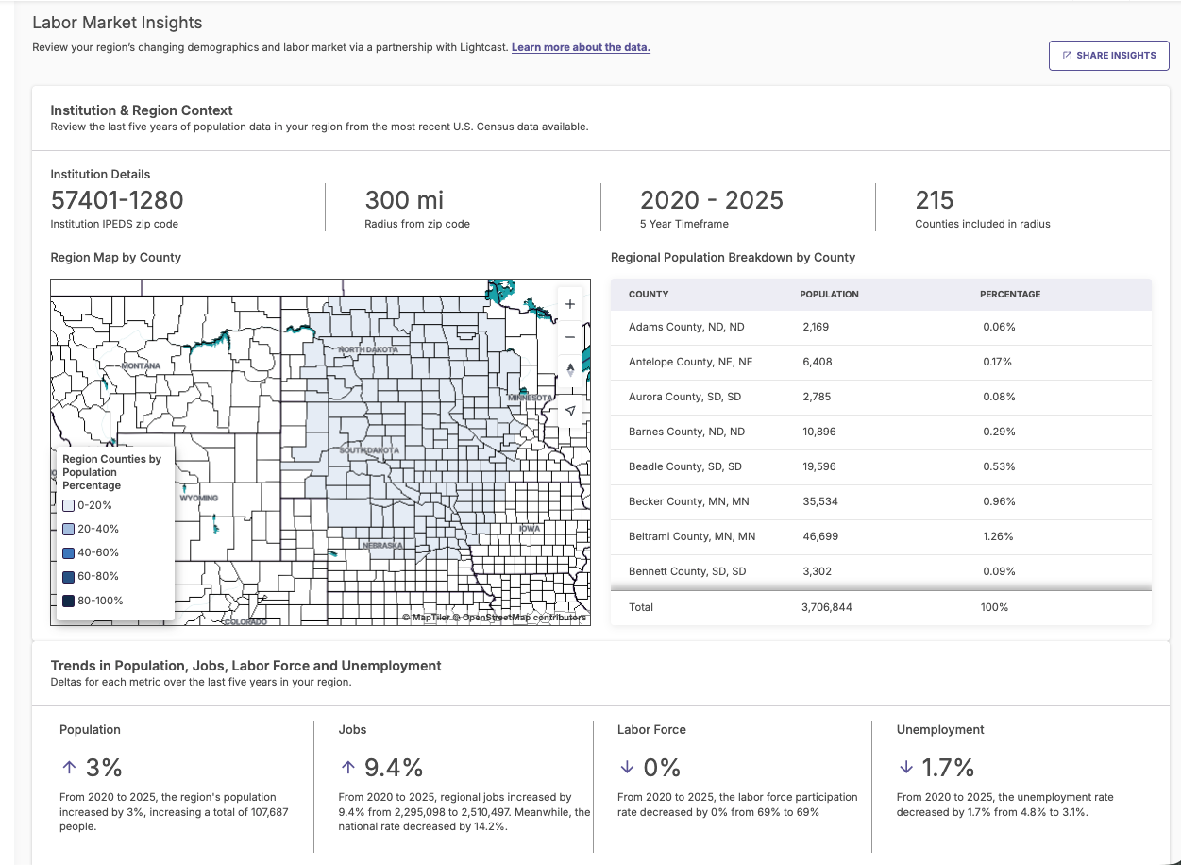Click the Jobs 9.4% figure

(x=394, y=767)
